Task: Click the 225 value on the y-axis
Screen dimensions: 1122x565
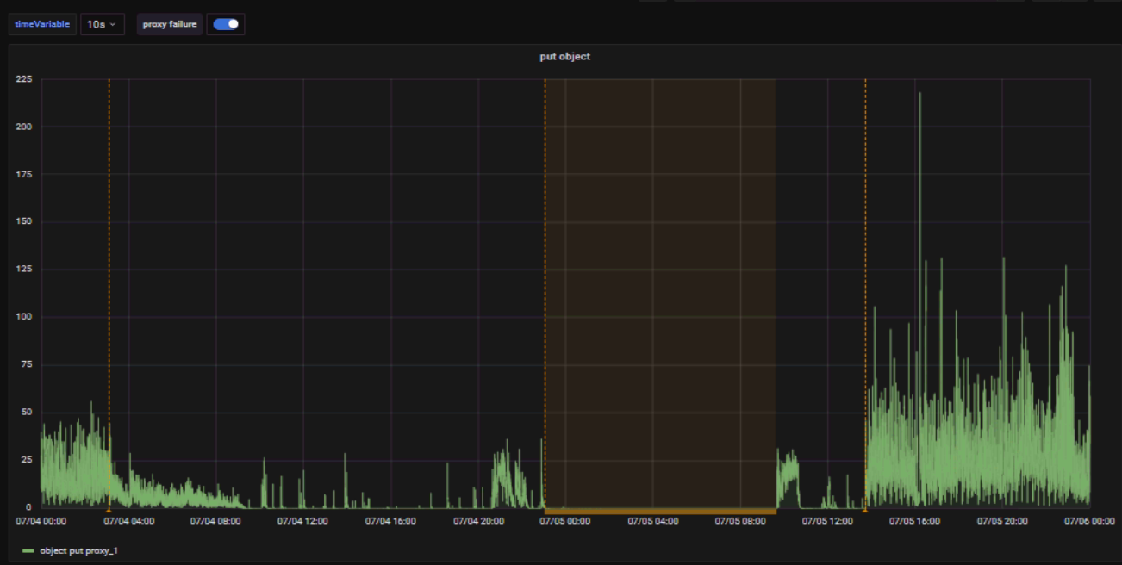Action: pos(23,79)
